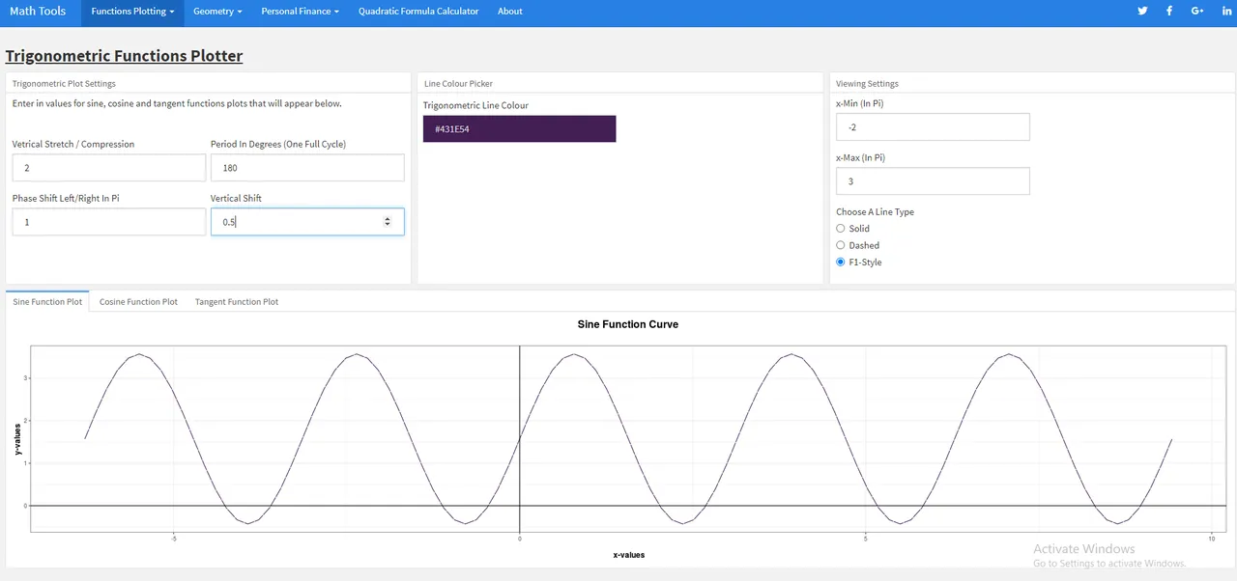Click the Choose A Line Type label

875,211
